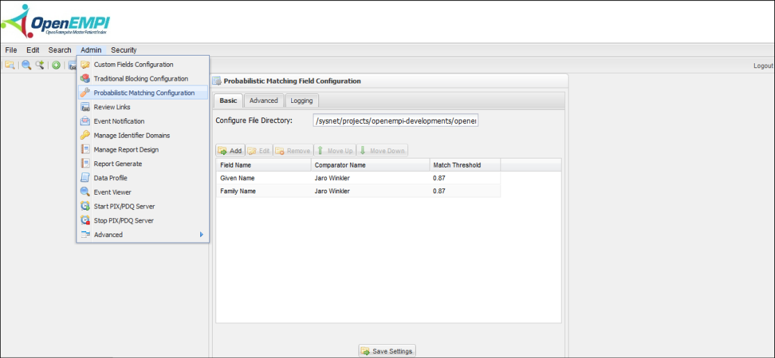Click the Review Links icon
Viewport: 775px width, 358px height.
tap(85, 107)
